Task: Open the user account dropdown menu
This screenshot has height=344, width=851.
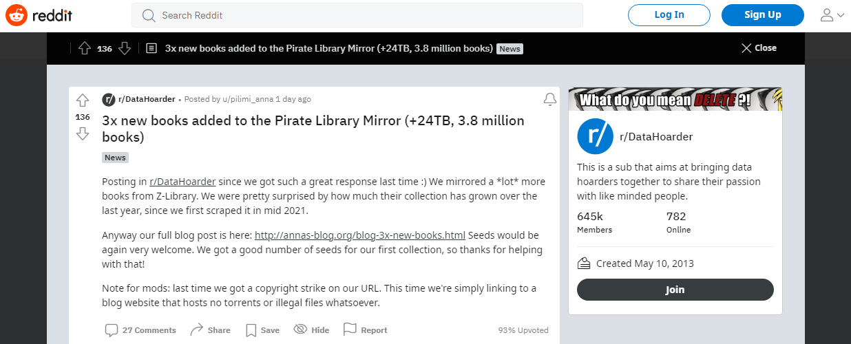Action: coord(832,15)
